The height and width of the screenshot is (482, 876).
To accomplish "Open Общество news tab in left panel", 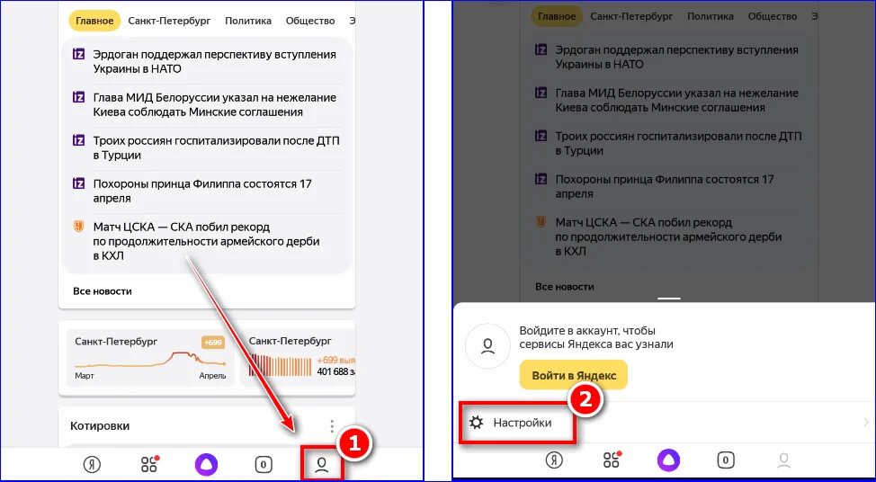I will click(310, 21).
